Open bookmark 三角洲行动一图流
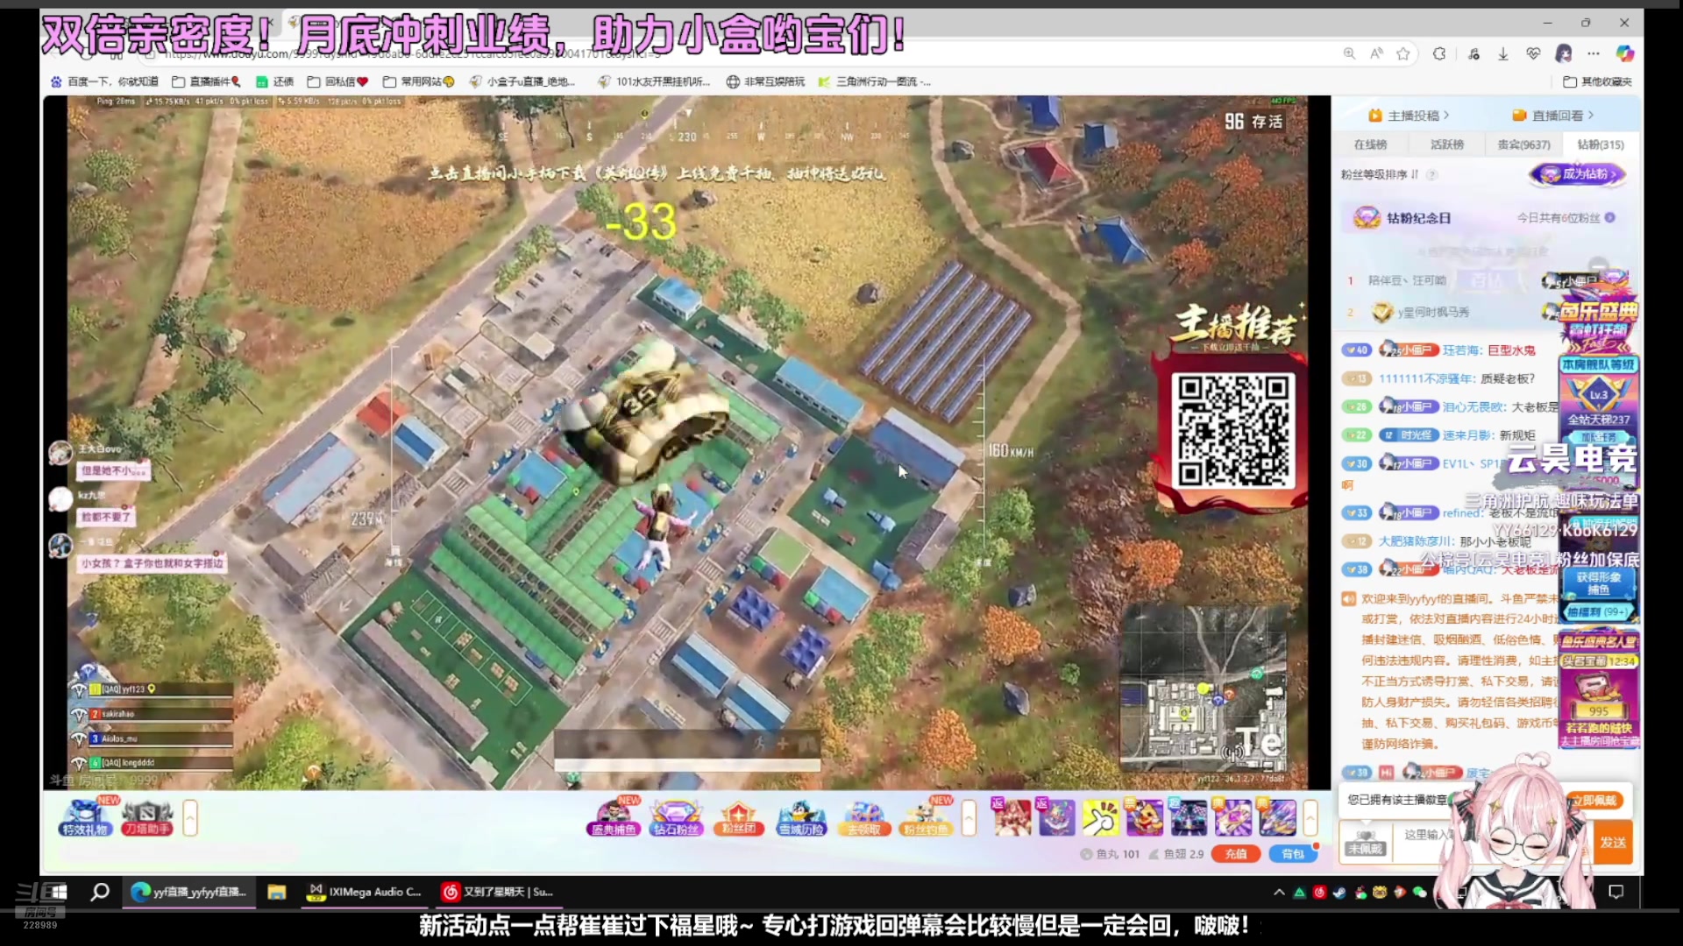1683x946 pixels. tap(875, 81)
